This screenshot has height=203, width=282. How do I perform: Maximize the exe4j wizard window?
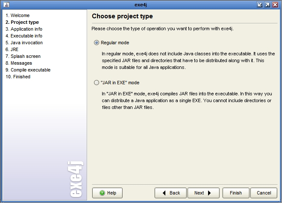tap(267, 5)
